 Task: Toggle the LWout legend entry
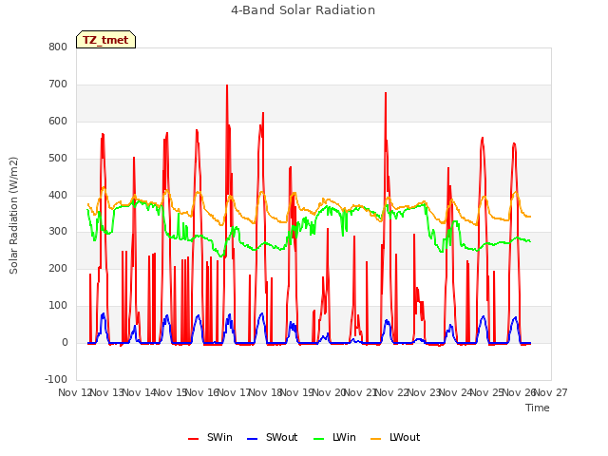click(x=395, y=437)
